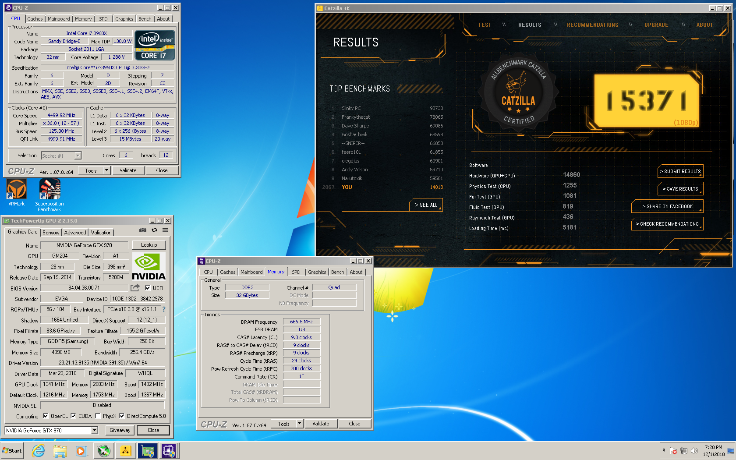736x460 pixels.
Task: Click CHECK RECOMMENDATIONS in Catzilla
Action: (667, 224)
